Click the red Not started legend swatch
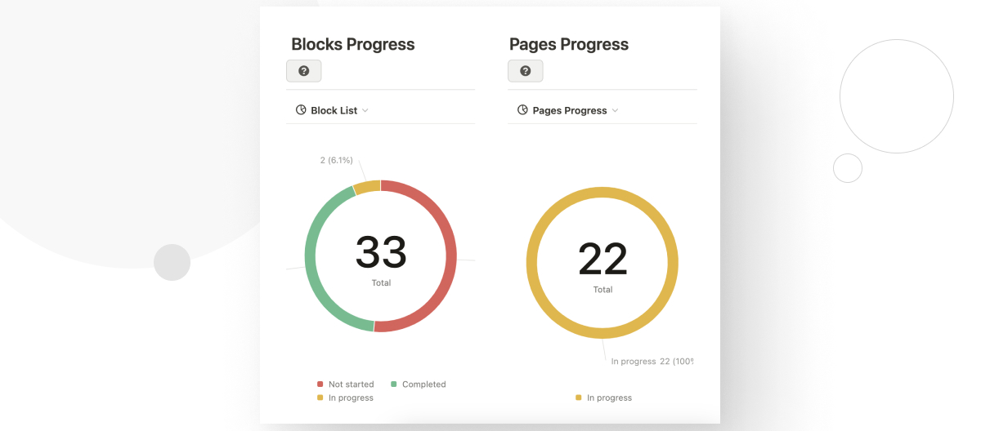This screenshot has width=981, height=431. coord(320,384)
